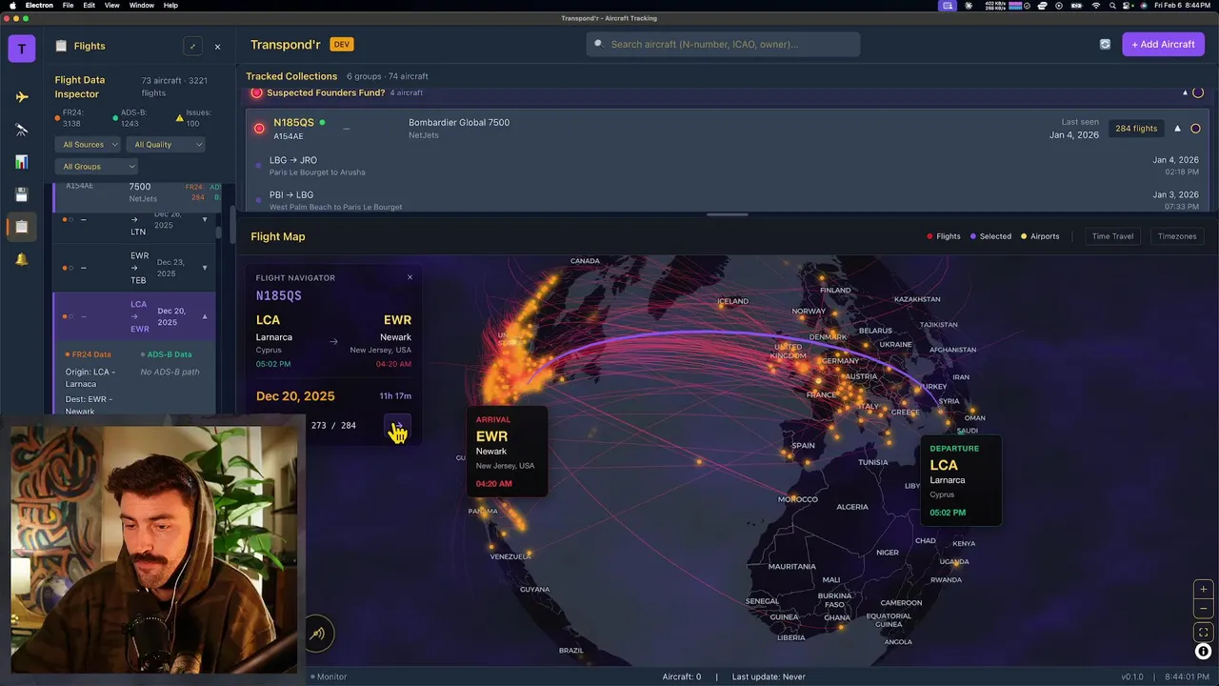Click the Issues warning triangle icon
The height and width of the screenshot is (686, 1219).
pyautogui.click(x=179, y=118)
